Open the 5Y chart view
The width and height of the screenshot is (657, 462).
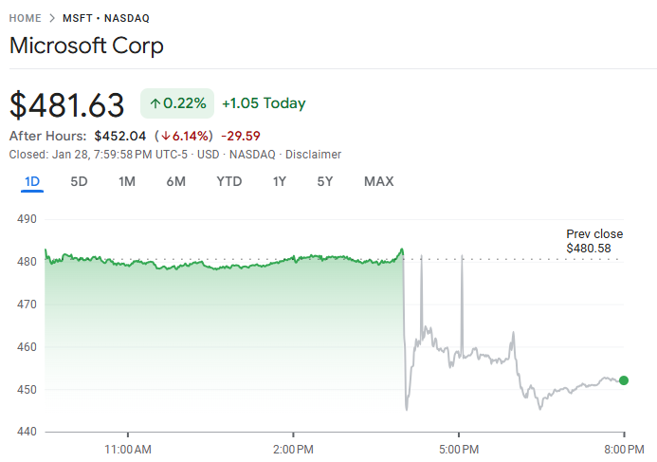(325, 181)
